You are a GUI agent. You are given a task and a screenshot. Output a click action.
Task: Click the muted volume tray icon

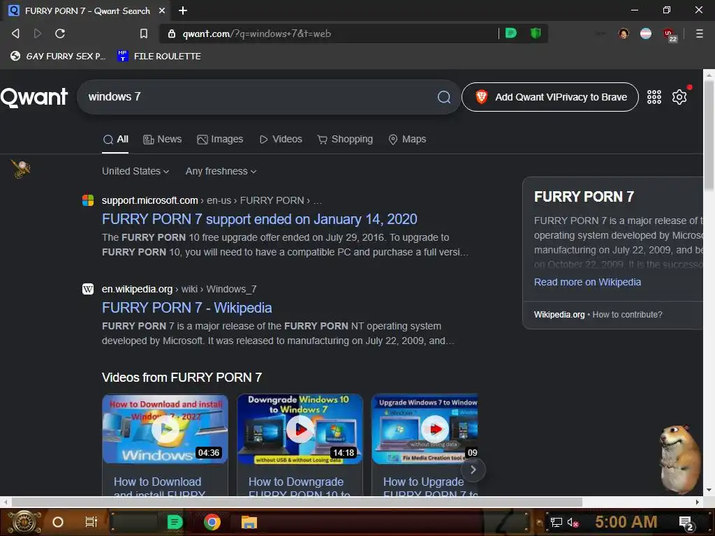pyautogui.click(x=573, y=522)
